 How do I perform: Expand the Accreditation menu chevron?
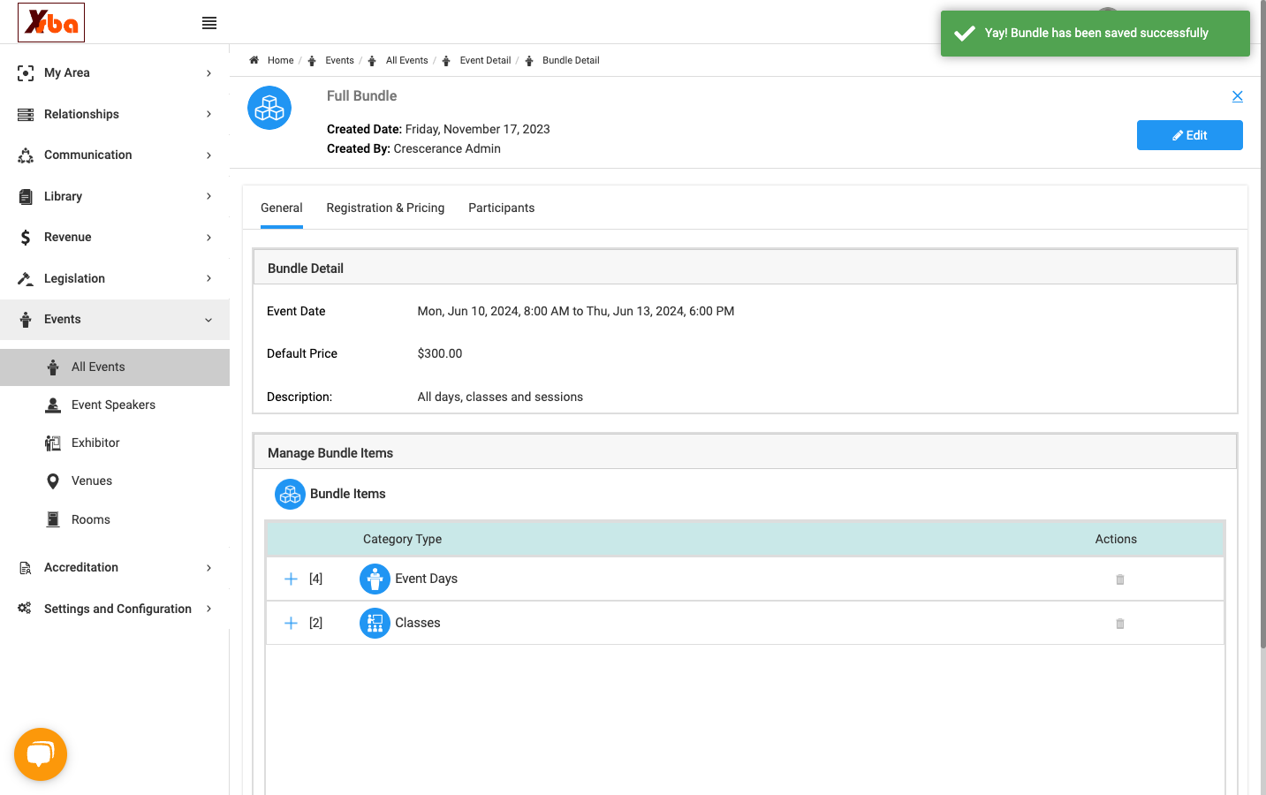[208, 568]
